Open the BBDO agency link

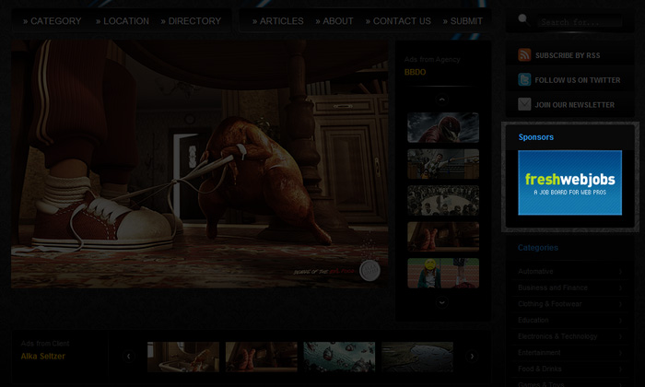[x=415, y=72]
